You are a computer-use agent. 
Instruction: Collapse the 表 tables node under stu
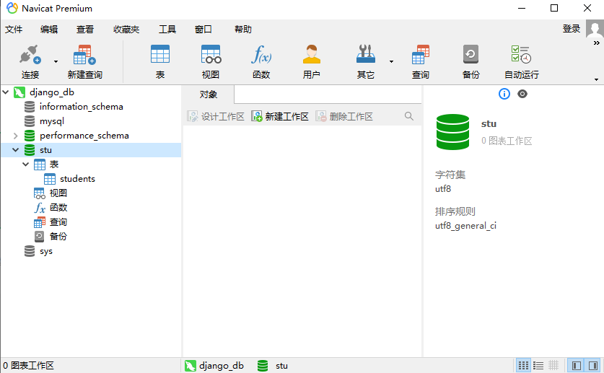25,164
